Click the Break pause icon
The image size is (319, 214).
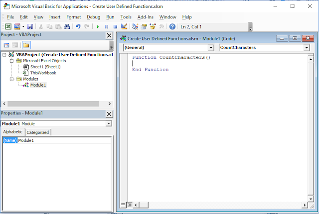[106, 26]
